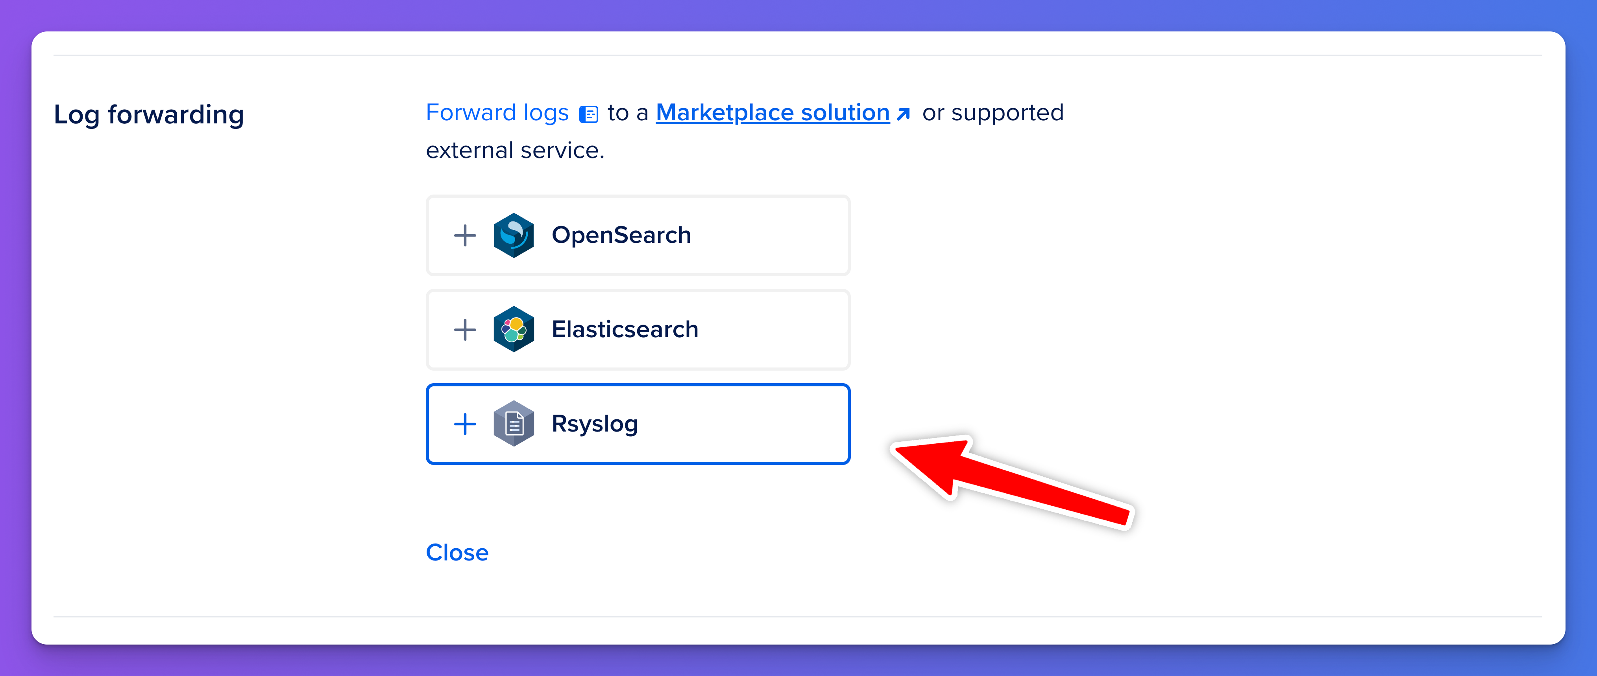Click empty area right of Rsyslog label
The image size is (1597, 676).
(744, 424)
